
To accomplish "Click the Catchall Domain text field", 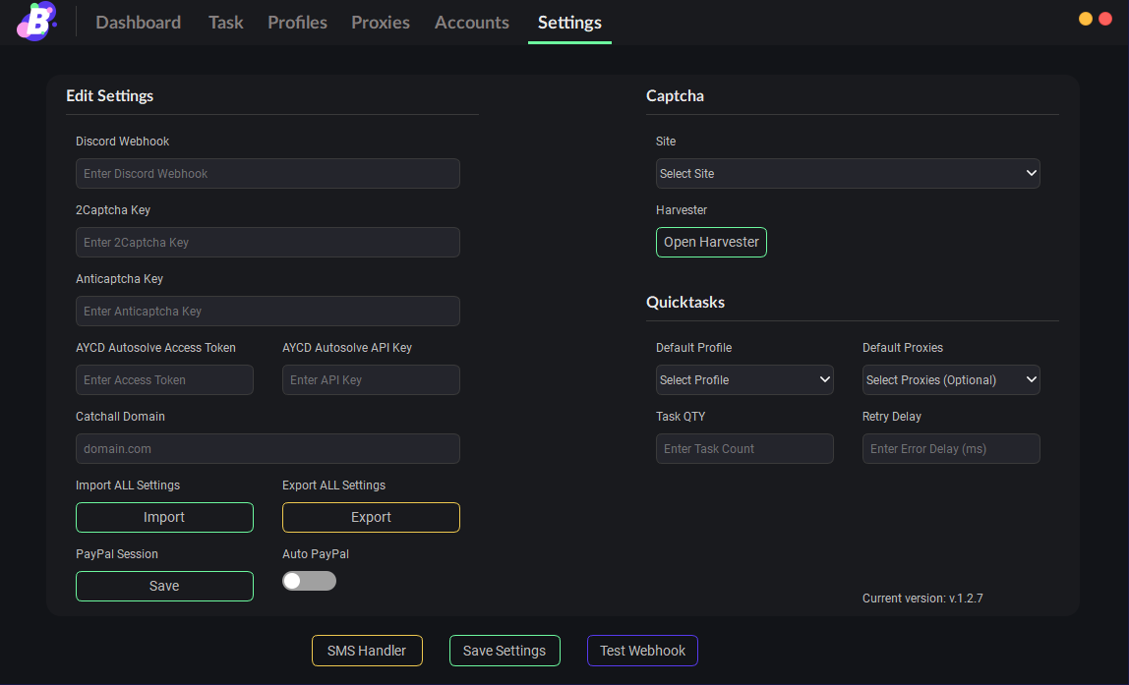I will coord(267,449).
